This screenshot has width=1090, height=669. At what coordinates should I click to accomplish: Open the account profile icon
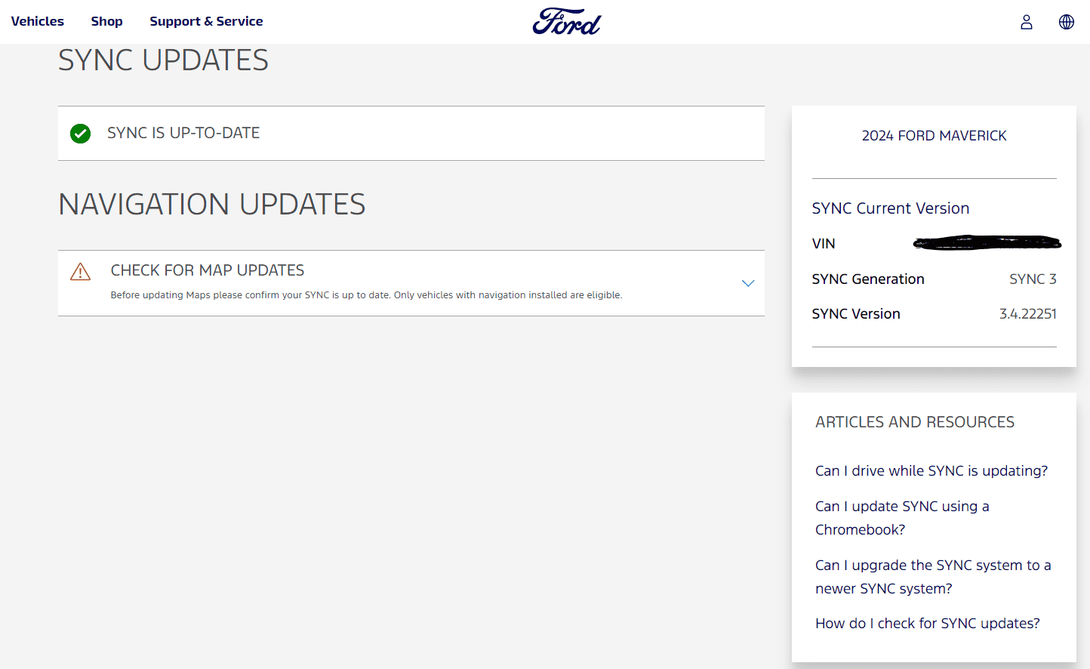point(1027,22)
